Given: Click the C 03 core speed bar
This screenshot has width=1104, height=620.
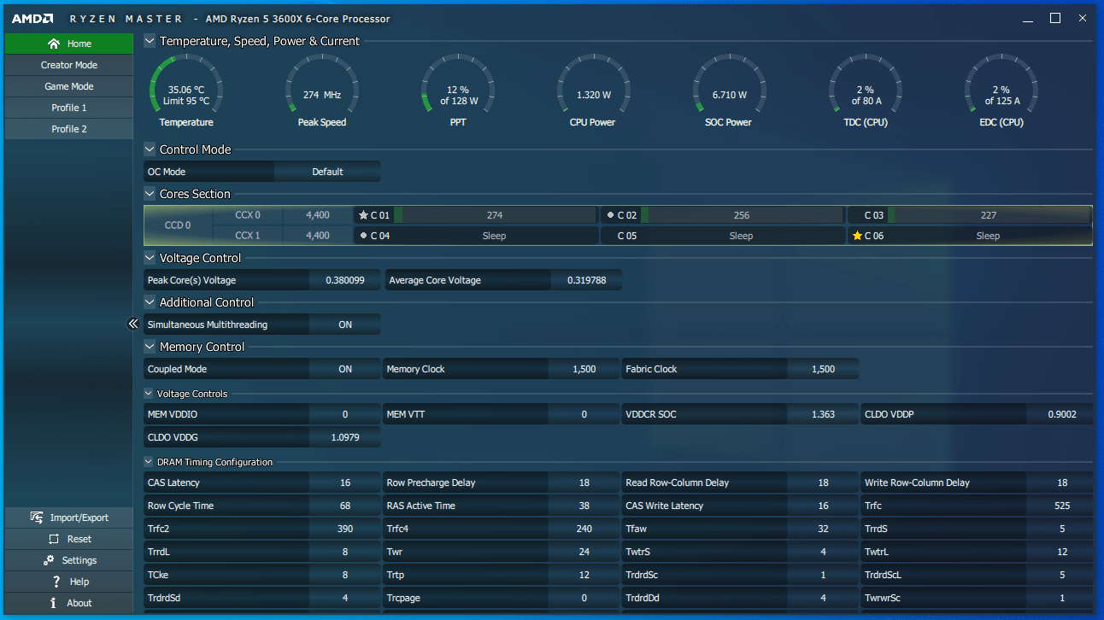Looking at the screenshot, I should [989, 215].
